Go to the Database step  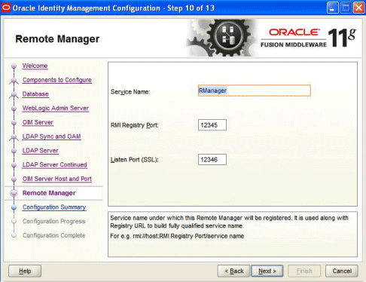(x=35, y=94)
